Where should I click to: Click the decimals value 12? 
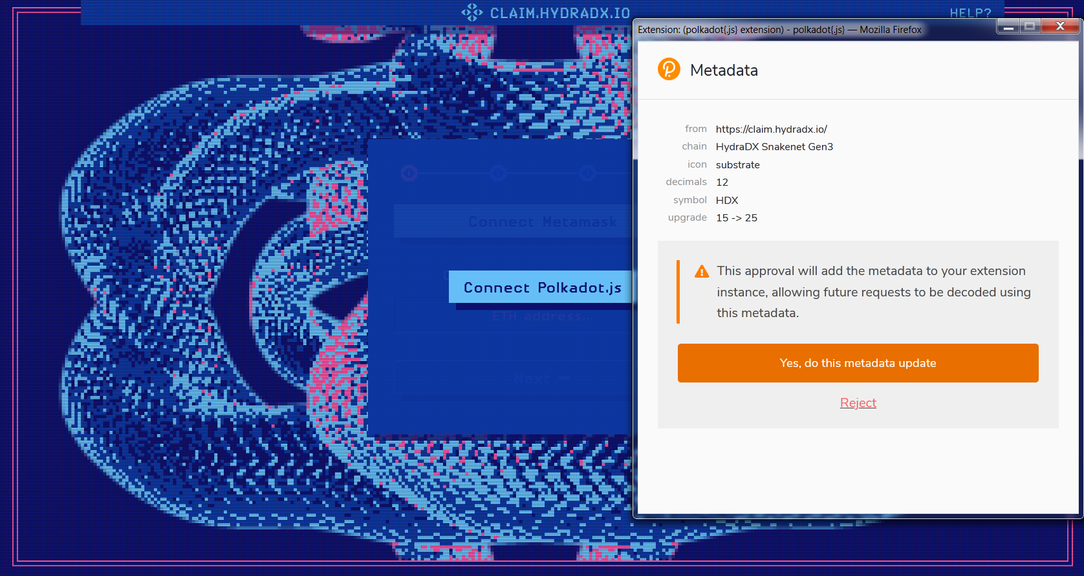[x=722, y=183]
